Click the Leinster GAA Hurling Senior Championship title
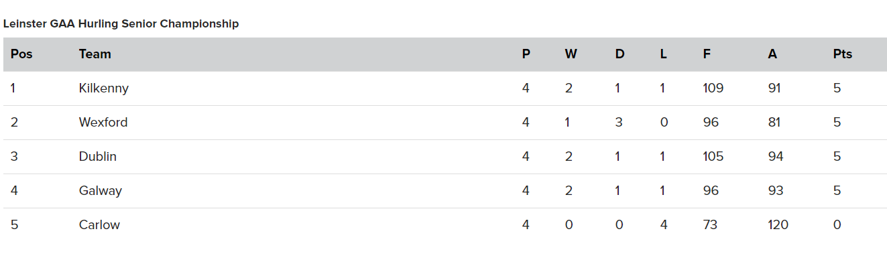The image size is (887, 268). [x=121, y=23]
